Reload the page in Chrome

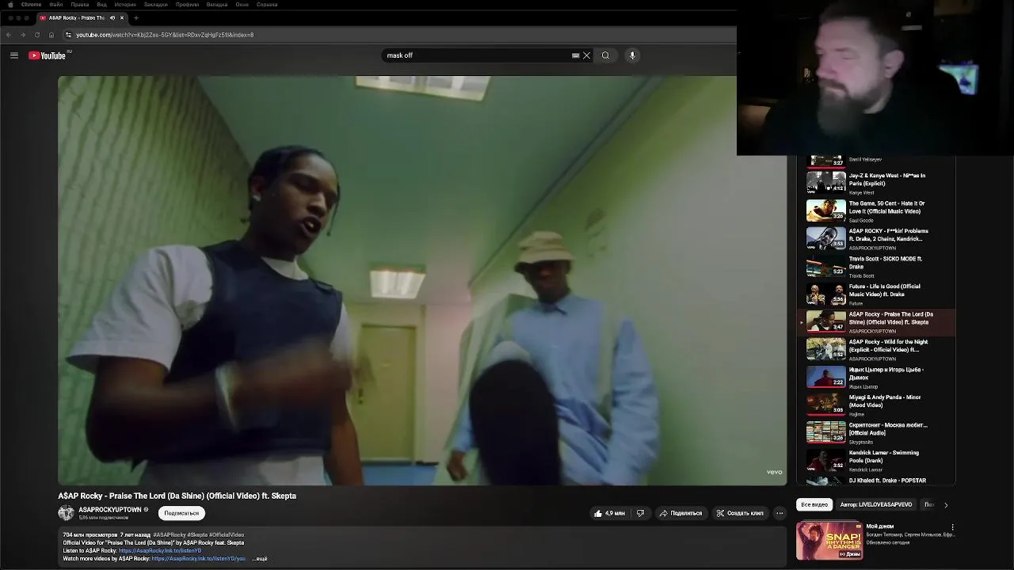(x=36, y=35)
